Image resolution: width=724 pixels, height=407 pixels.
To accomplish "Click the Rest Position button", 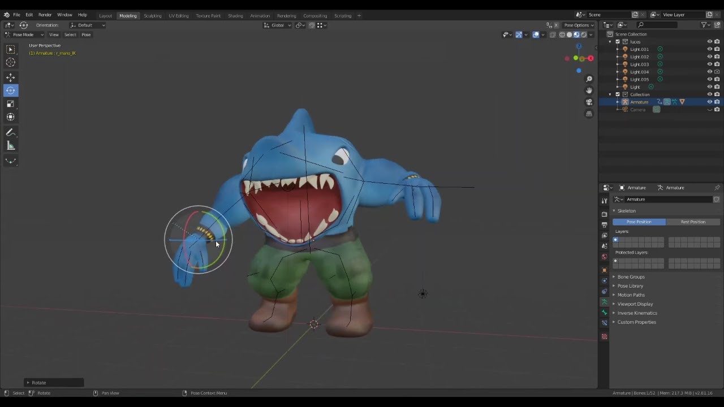I will (693, 222).
